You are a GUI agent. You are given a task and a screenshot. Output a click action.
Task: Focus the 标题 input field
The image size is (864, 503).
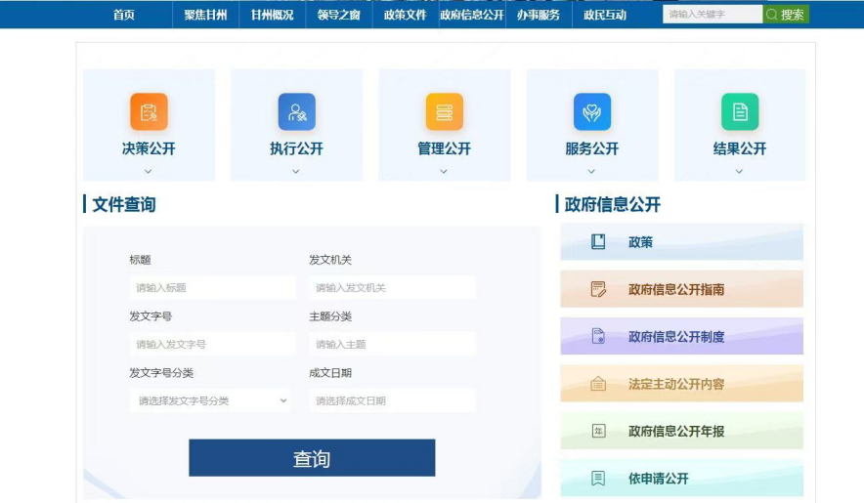[212, 287]
